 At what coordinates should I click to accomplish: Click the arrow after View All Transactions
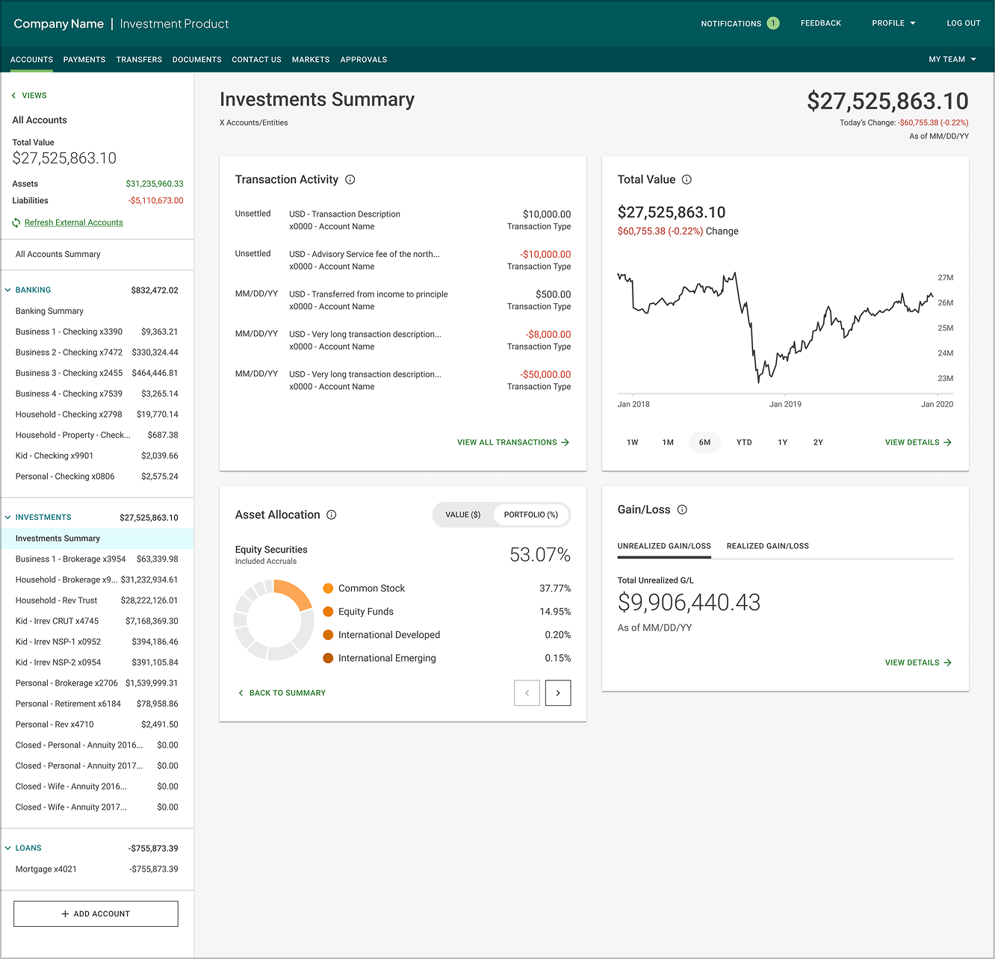tap(565, 443)
